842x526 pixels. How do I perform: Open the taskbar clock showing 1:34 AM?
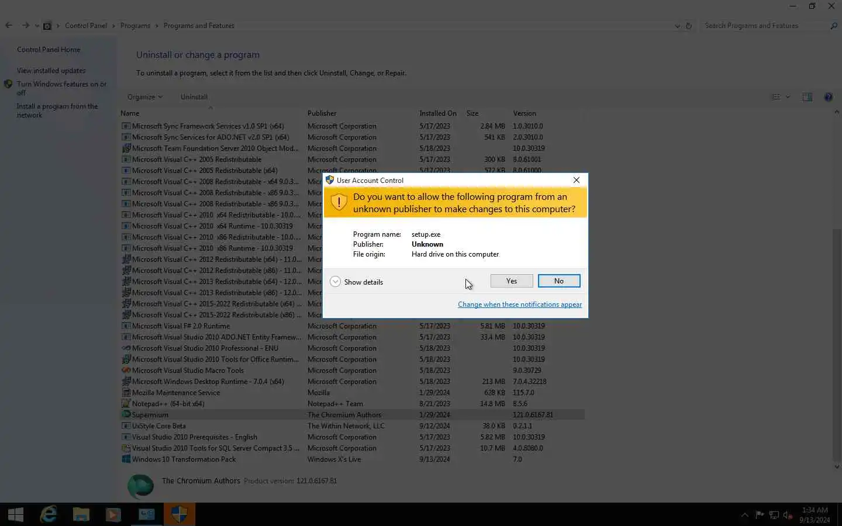pos(815,515)
